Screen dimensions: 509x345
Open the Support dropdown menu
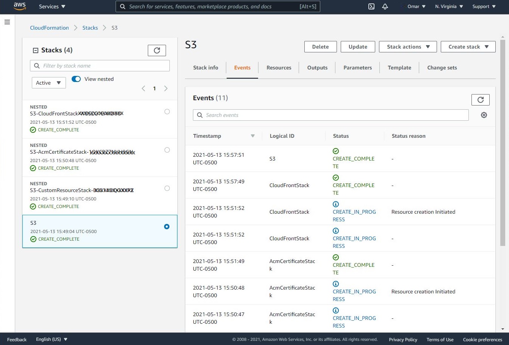click(484, 6)
